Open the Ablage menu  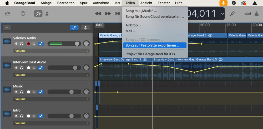click(x=46, y=3)
